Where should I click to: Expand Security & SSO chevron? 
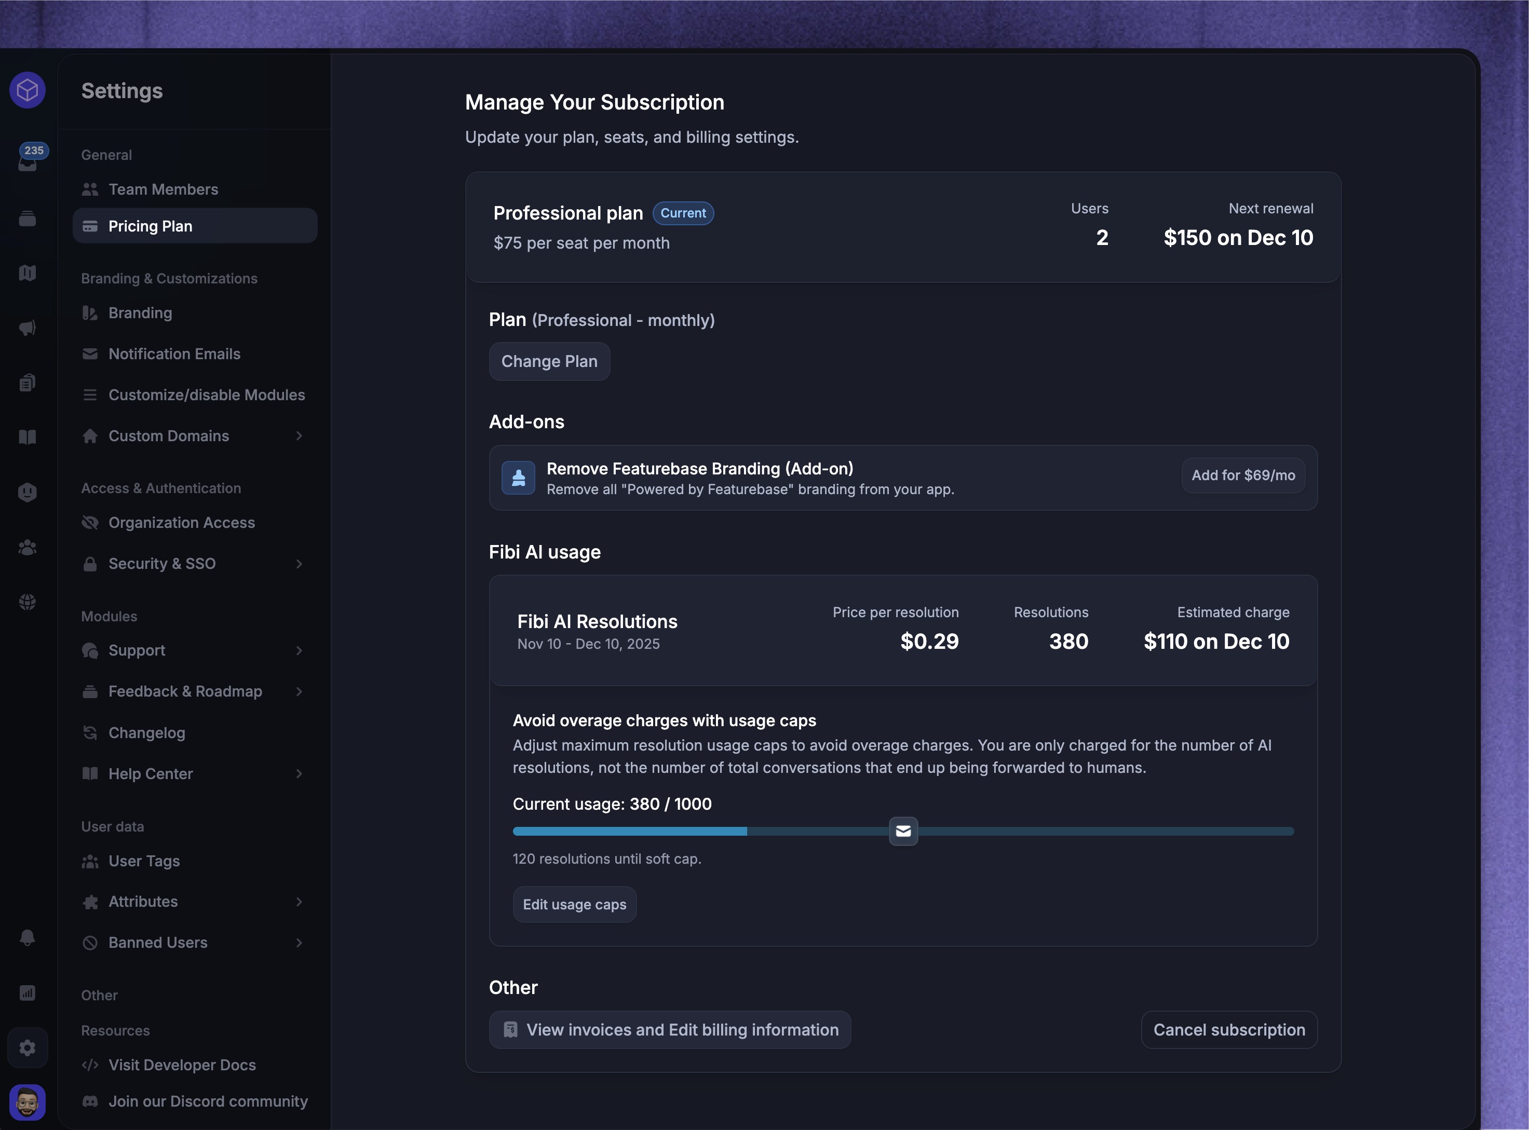[299, 564]
